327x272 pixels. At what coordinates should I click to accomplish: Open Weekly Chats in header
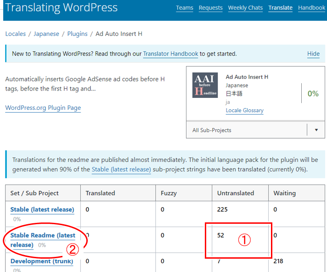(245, 8)
